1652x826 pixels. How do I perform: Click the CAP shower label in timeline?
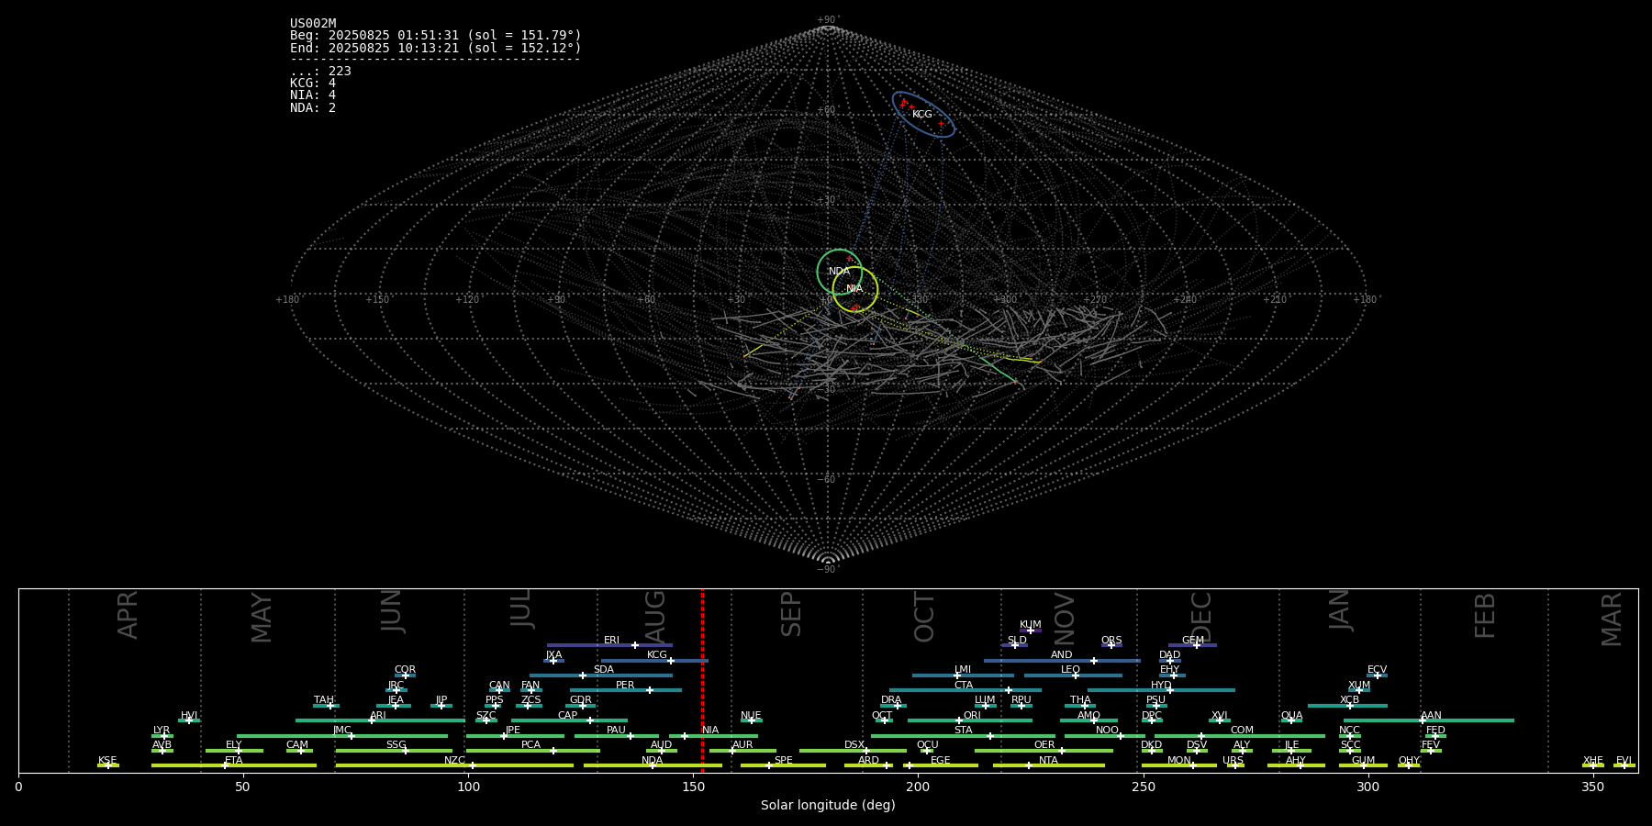tap(567, 716)
